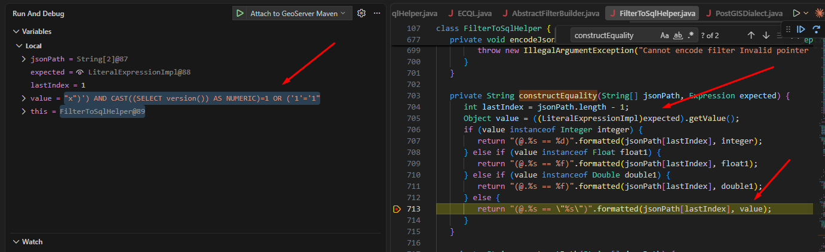Expand the this variable
Screen dimensions: 825x252
pyautogui.click(x=24, y=111)
